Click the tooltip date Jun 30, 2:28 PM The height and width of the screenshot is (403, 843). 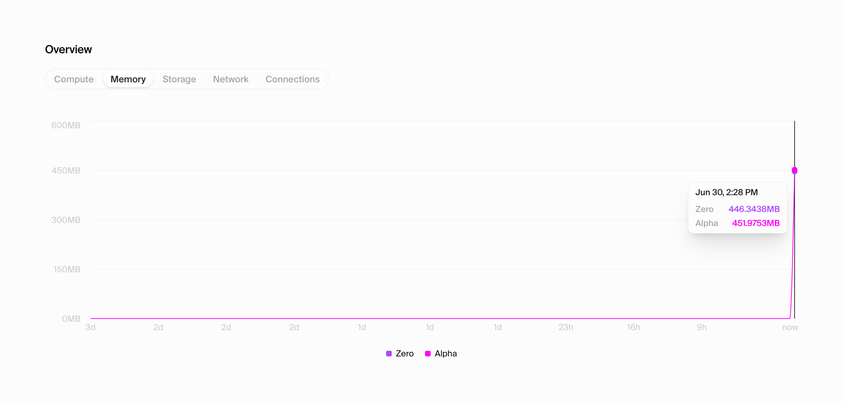726,192
